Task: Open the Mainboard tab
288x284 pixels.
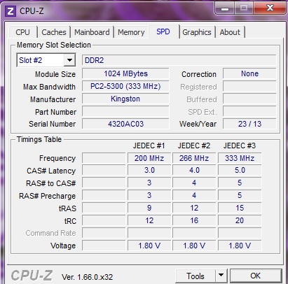Action: click(92, 32)
